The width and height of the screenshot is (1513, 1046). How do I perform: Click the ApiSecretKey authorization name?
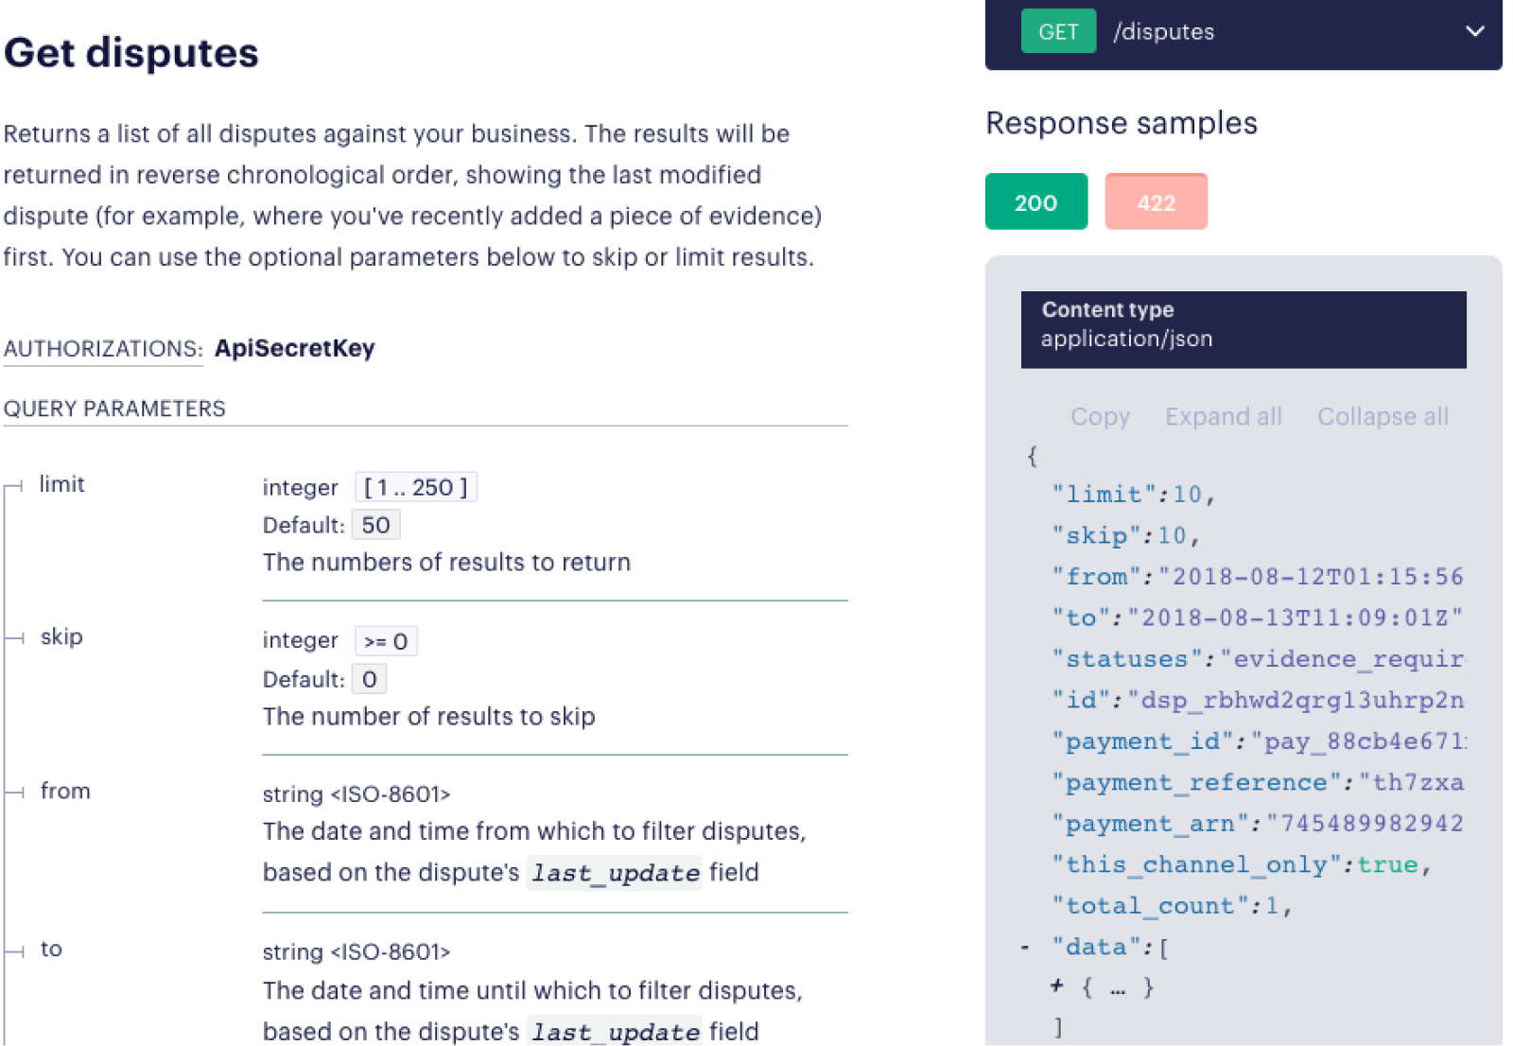click(x=295, y=349)
